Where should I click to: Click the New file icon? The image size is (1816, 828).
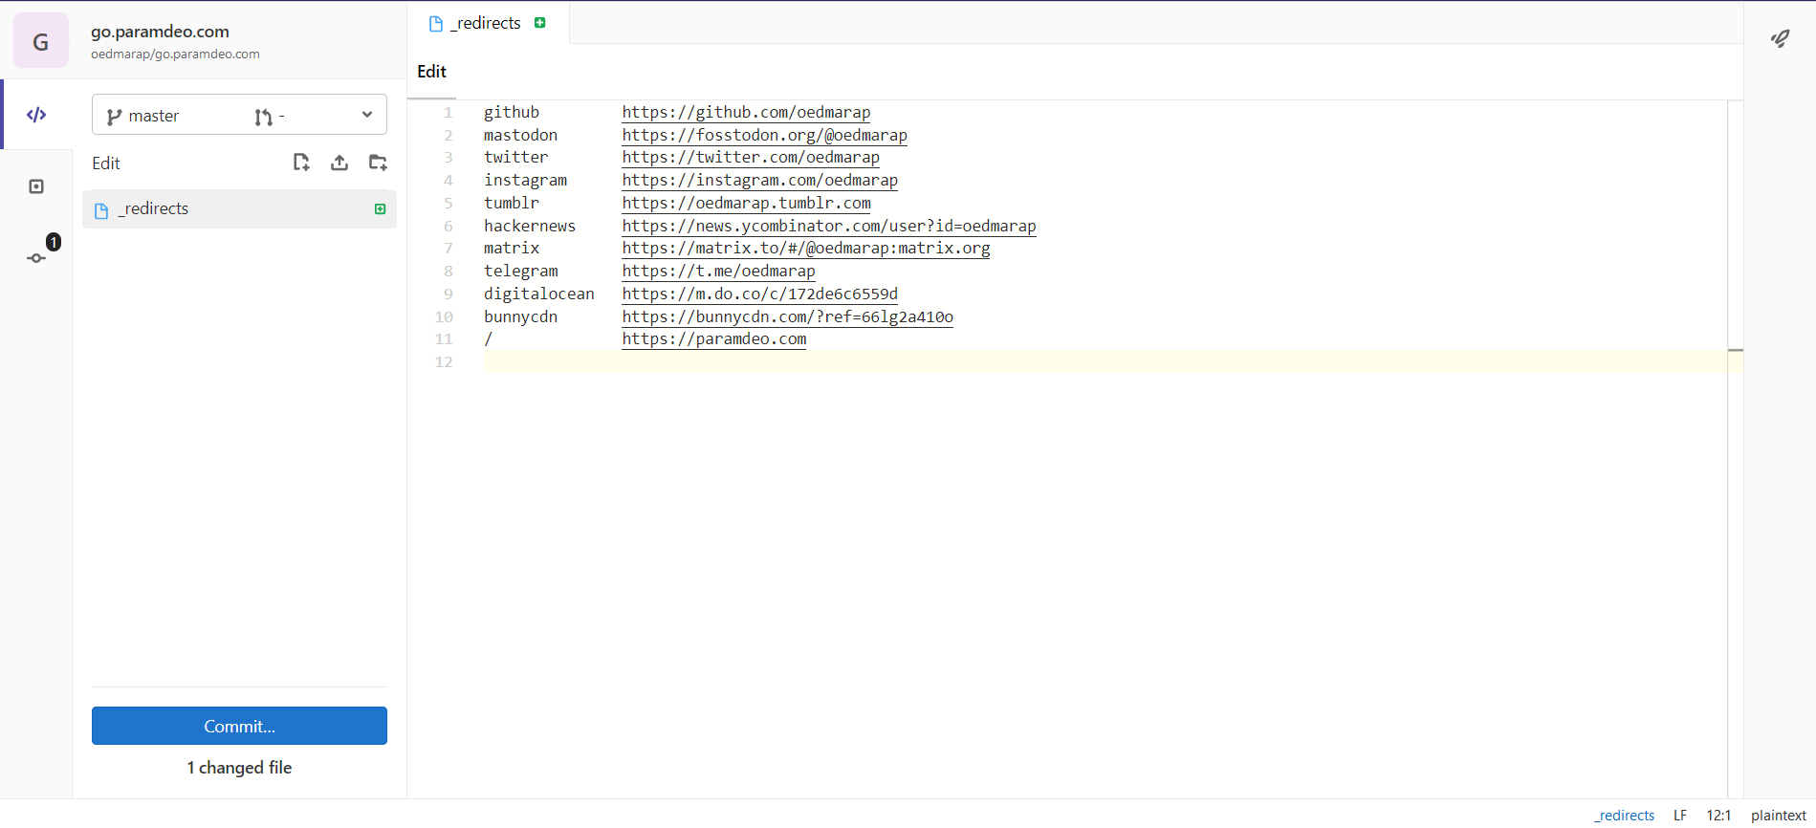301,163
